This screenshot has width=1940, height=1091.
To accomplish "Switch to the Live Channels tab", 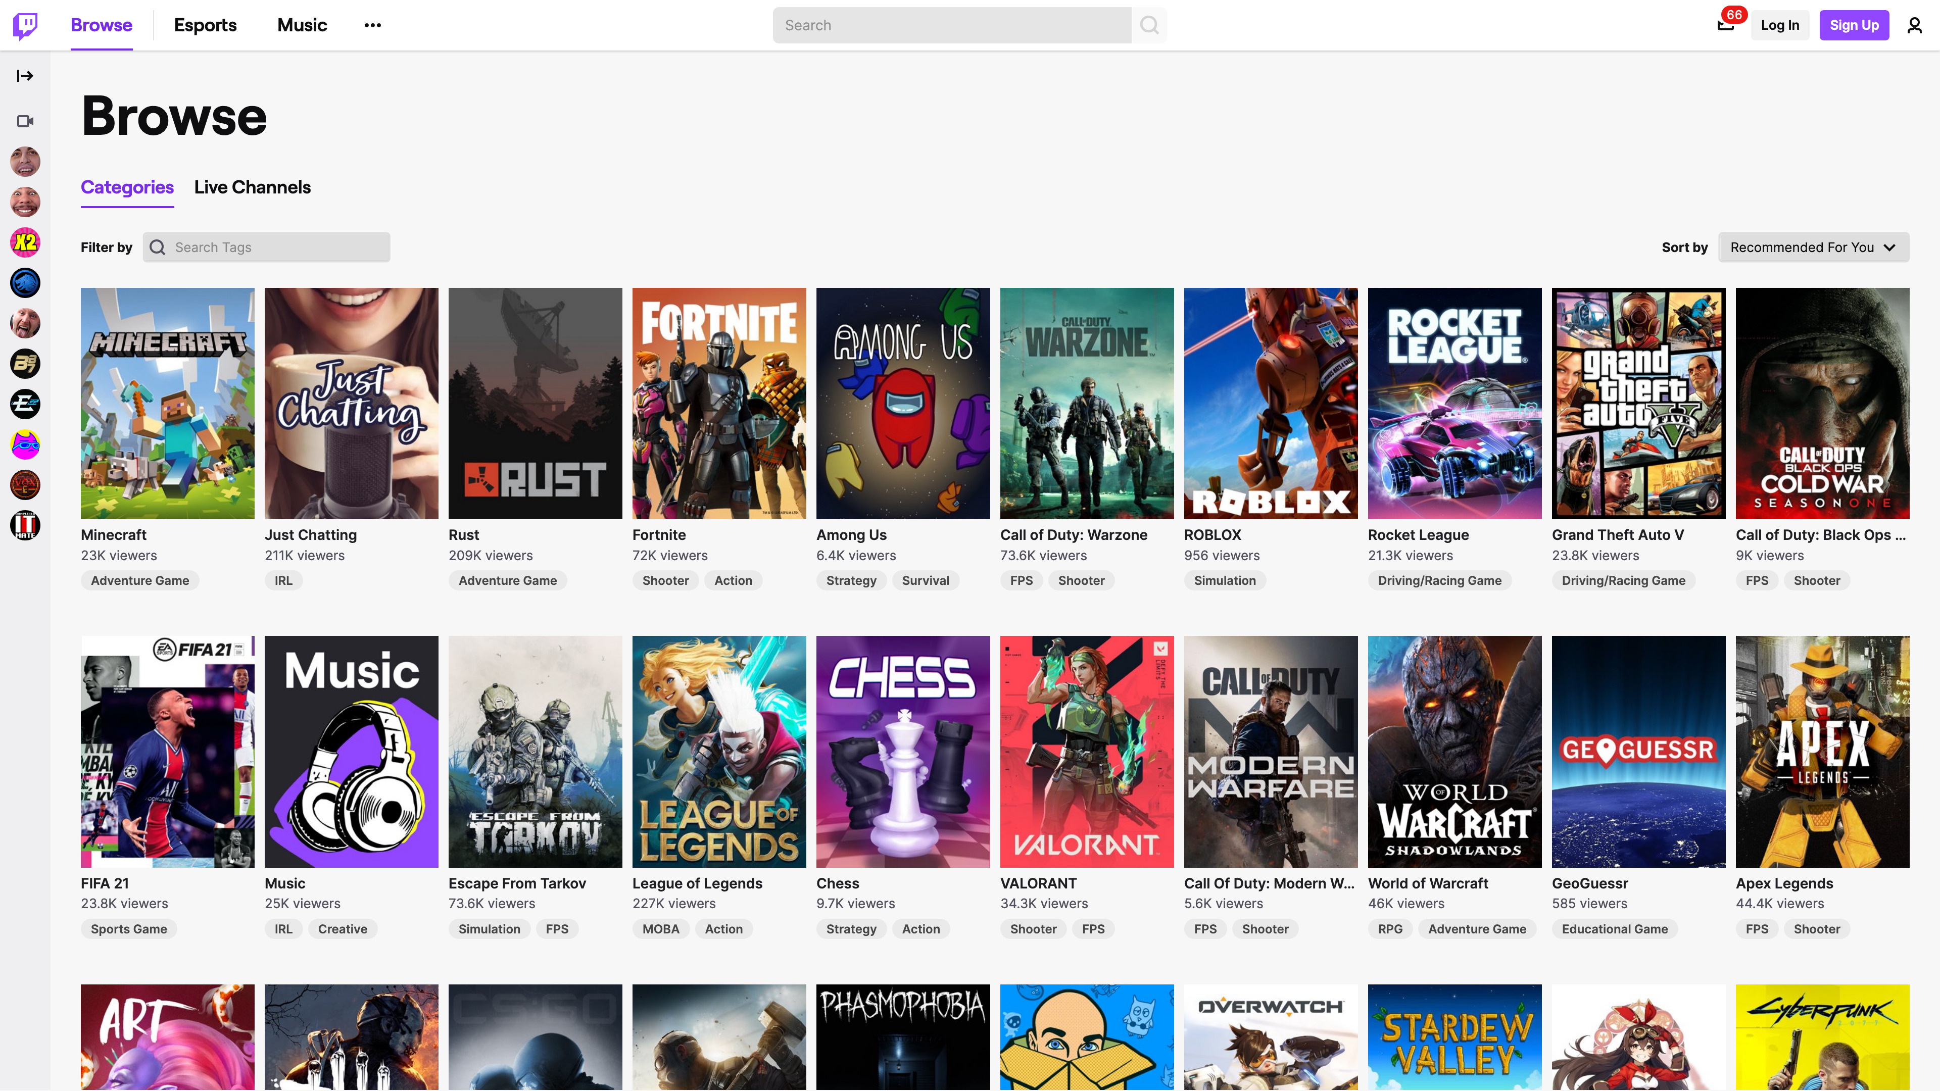I will [x=252, y=187].
